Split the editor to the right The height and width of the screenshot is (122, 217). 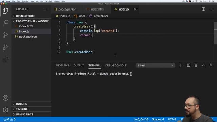tap(203, 9)
